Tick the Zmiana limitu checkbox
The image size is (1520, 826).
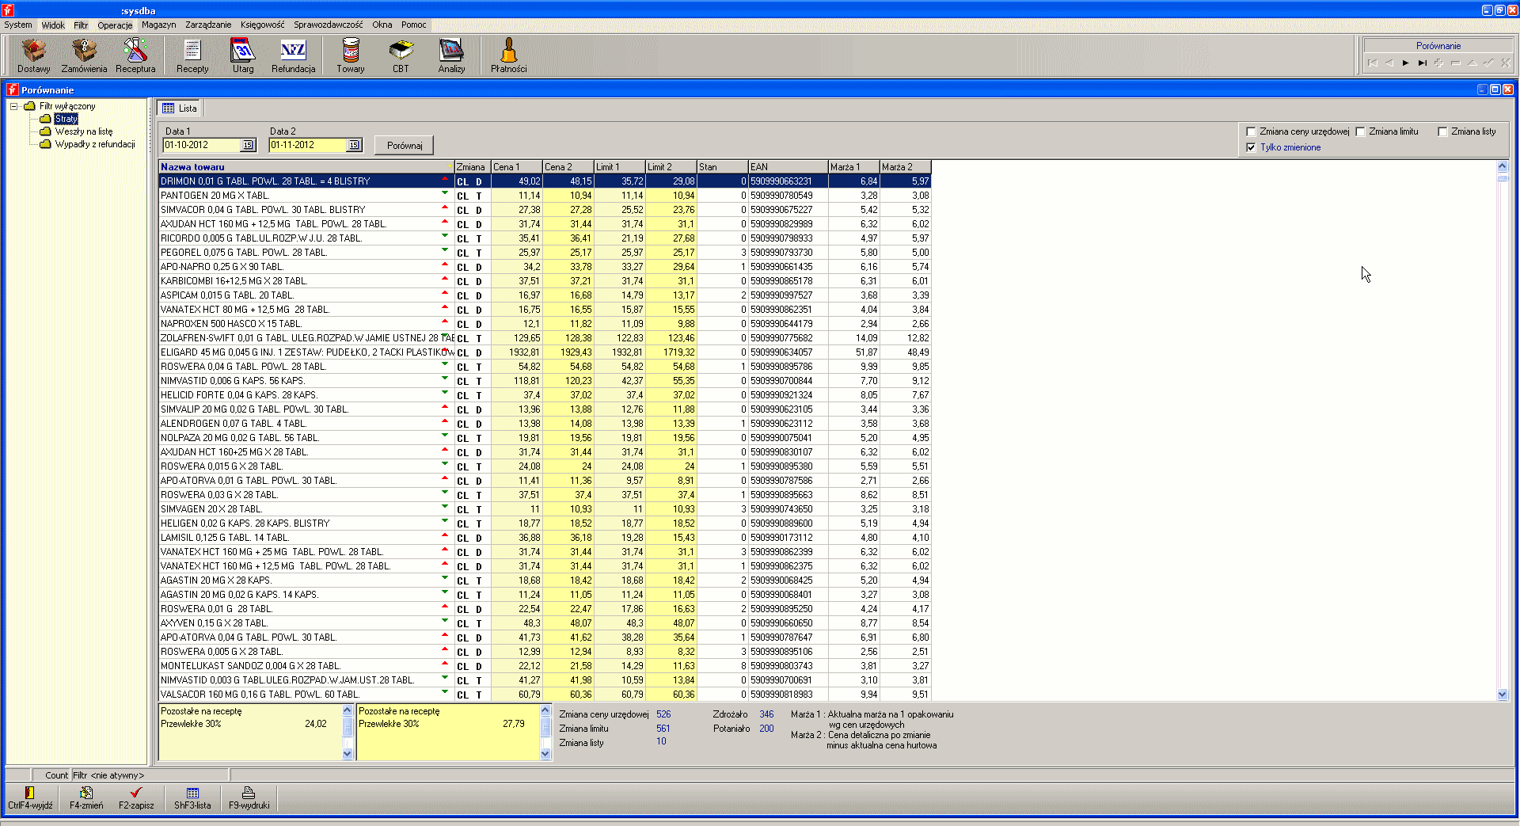click(x=1361, y=131)
